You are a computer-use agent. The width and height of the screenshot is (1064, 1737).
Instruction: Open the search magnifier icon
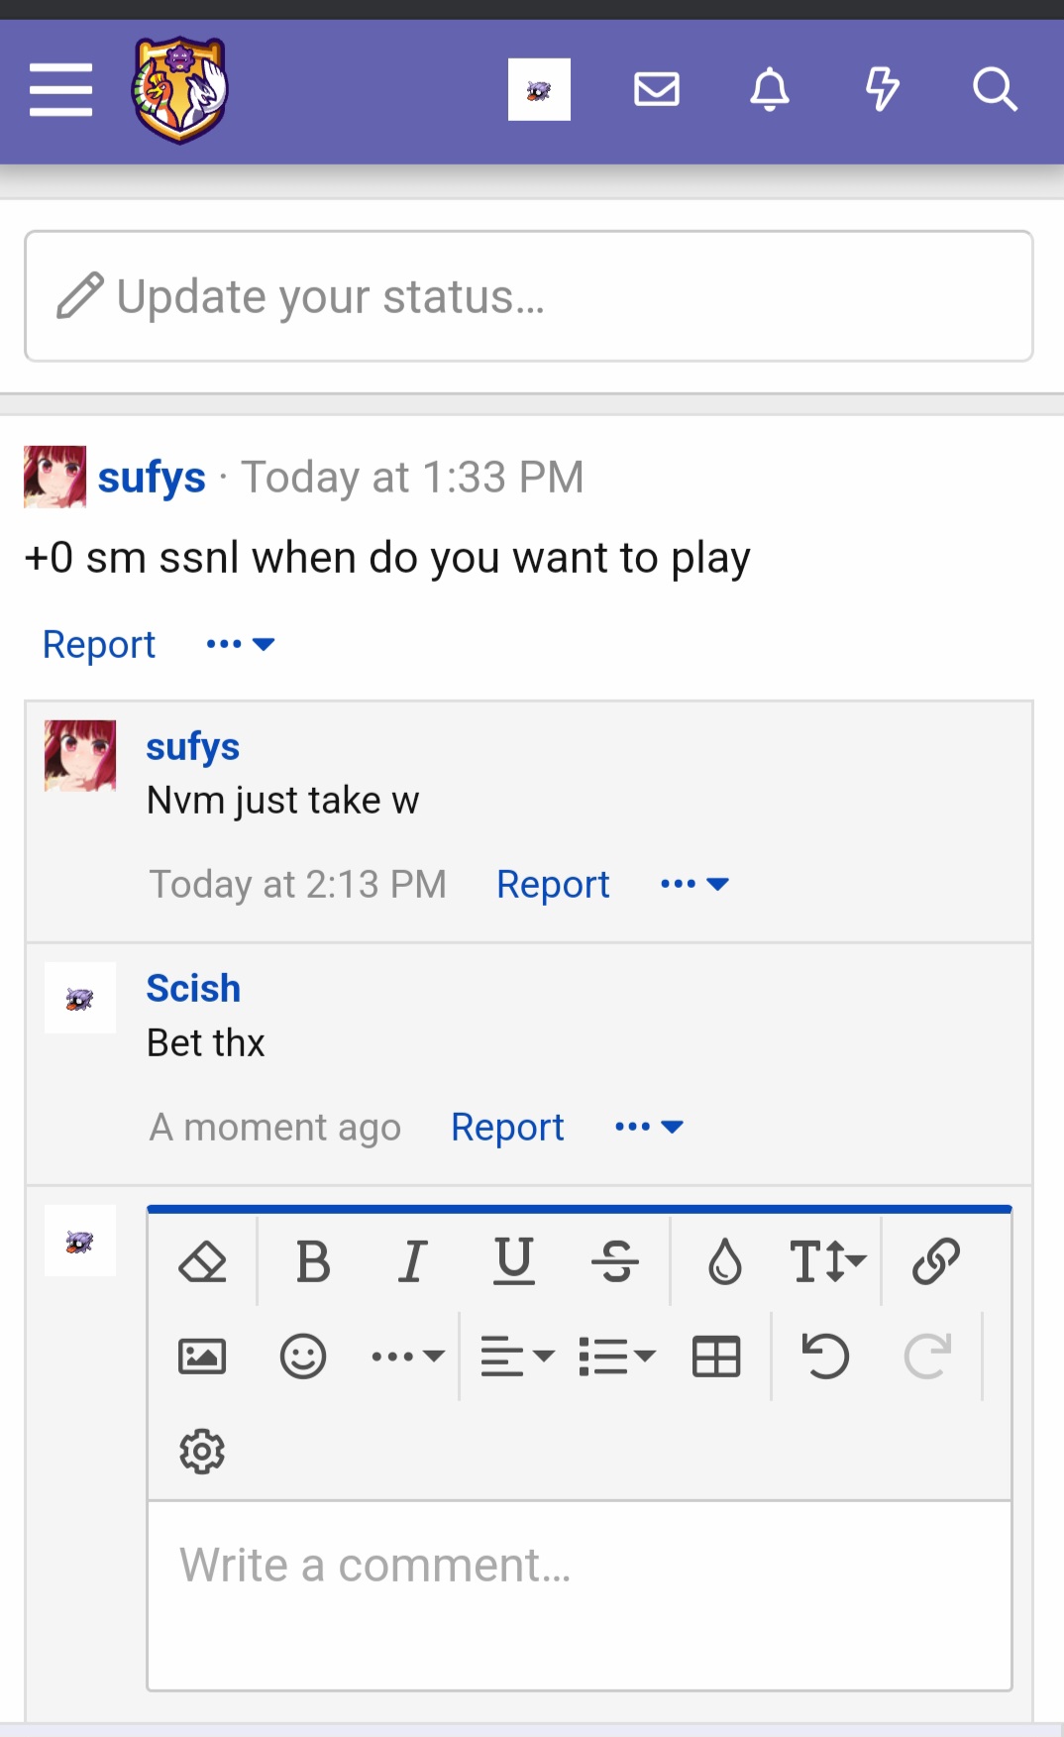click(x=995, y=90)
